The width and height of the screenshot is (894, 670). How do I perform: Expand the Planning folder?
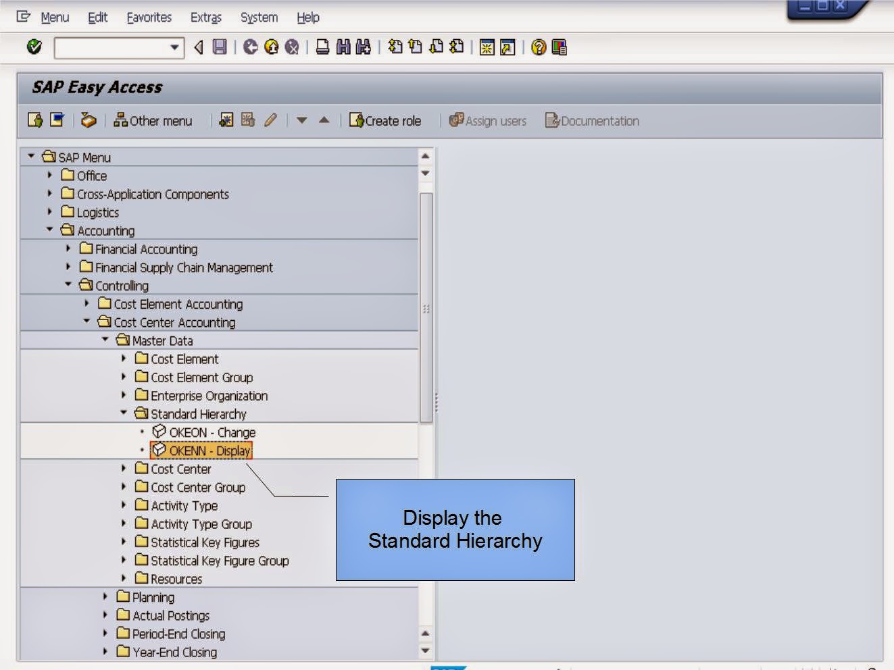pyautogui.click(x=105, y=596)
